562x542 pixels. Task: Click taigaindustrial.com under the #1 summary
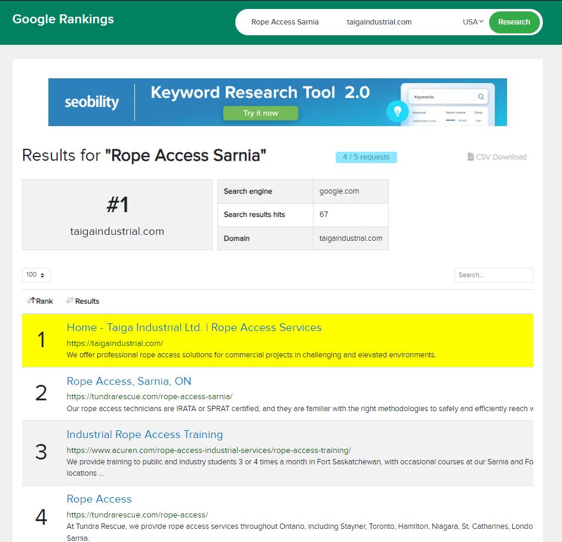(117, 231)
